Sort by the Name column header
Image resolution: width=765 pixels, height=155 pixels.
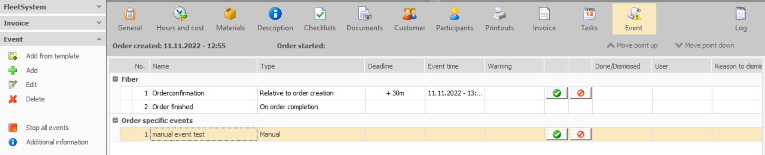coord(203,66)
